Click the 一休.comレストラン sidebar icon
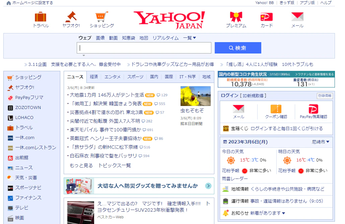Image resolution: width=345 pixels, height=224 pixels. [10, 148]
